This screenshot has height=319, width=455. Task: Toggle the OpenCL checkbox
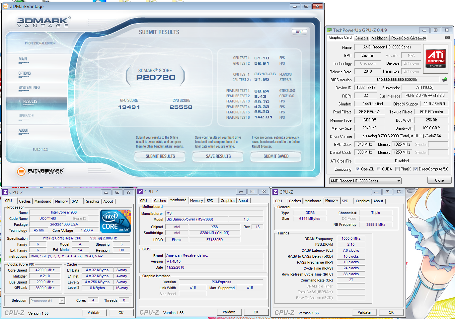[x=358, y=169]
